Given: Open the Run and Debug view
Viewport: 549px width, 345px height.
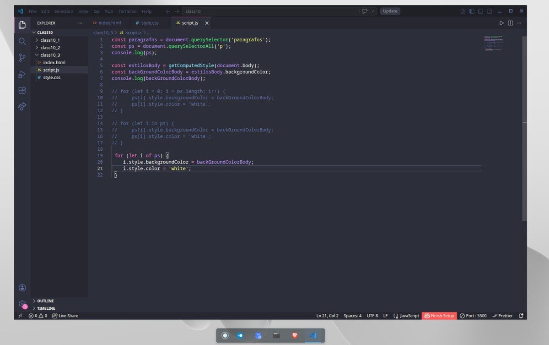Looking at the screenshot, I should 22,74.
